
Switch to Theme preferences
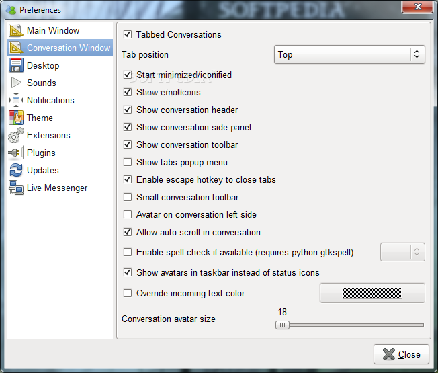(x=60, y=118)
